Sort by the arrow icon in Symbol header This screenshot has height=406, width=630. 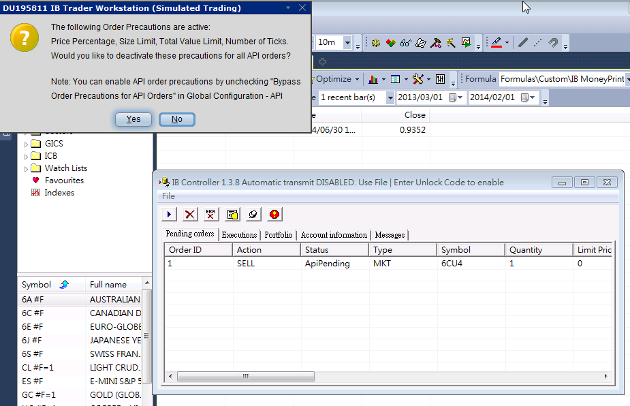[x=64, y=285]
